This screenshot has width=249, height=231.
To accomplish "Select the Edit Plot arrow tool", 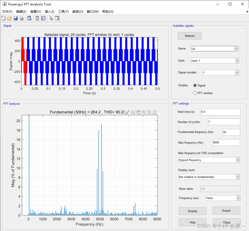I will click(x=51, y=18).
